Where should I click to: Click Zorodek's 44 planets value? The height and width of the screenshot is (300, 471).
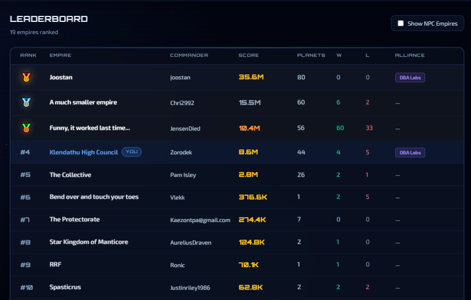[x=301, y=152]
